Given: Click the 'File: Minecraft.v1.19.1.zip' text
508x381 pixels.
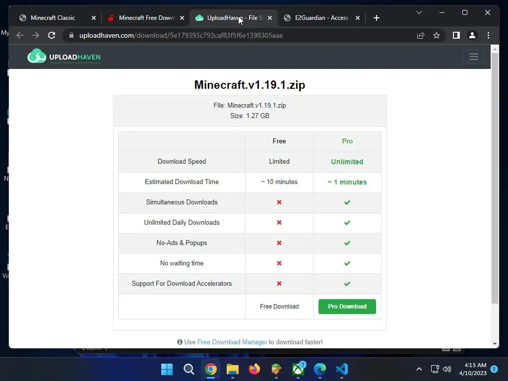Looking at the screenshot, I should pyautogui.click(x=250, y=105).
